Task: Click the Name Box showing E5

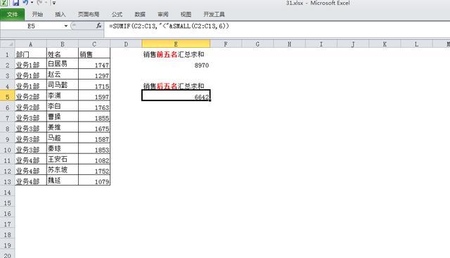Action: 32,26
